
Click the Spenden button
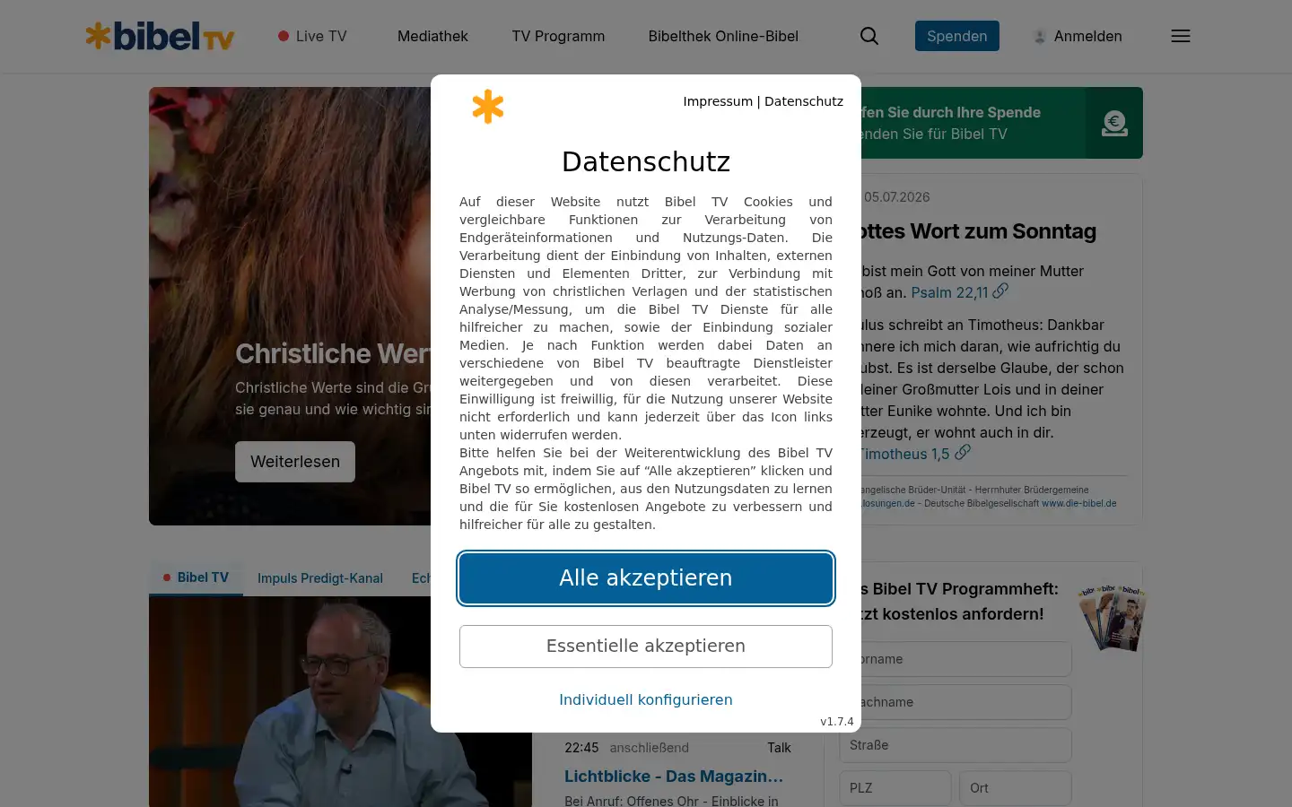pos(957,36)
